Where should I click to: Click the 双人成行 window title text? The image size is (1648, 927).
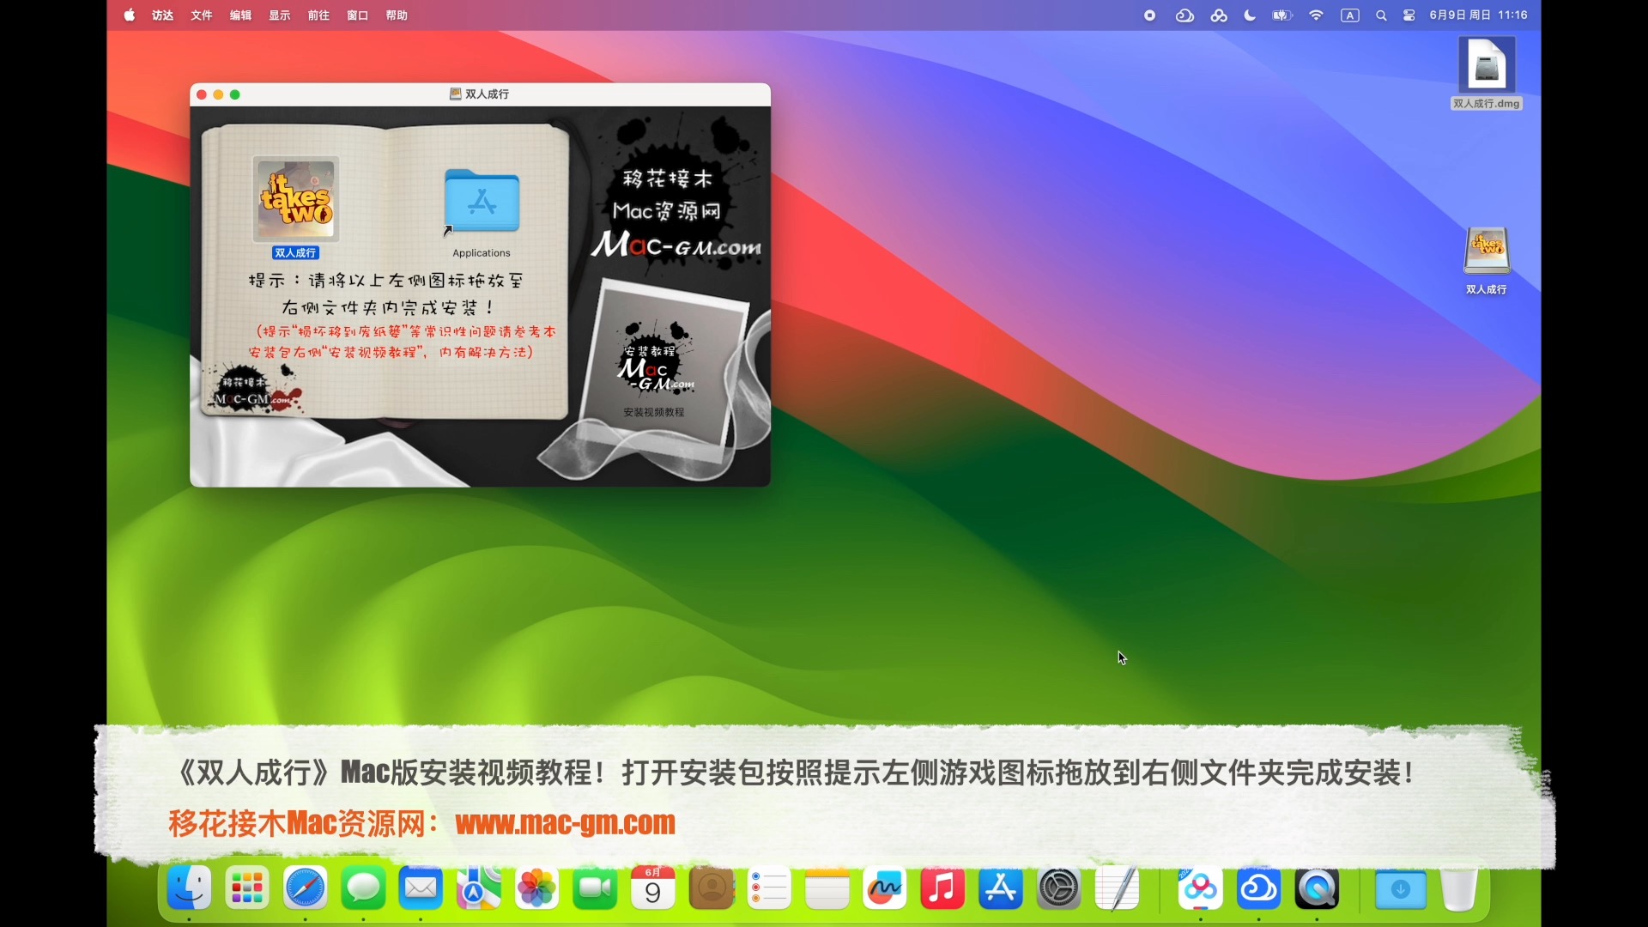(488, 94)
